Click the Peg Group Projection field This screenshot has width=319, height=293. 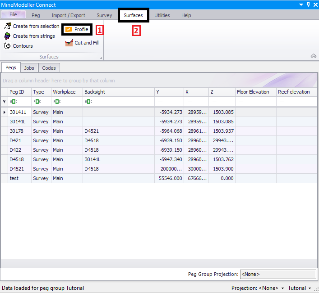click(x=278, y=274)
